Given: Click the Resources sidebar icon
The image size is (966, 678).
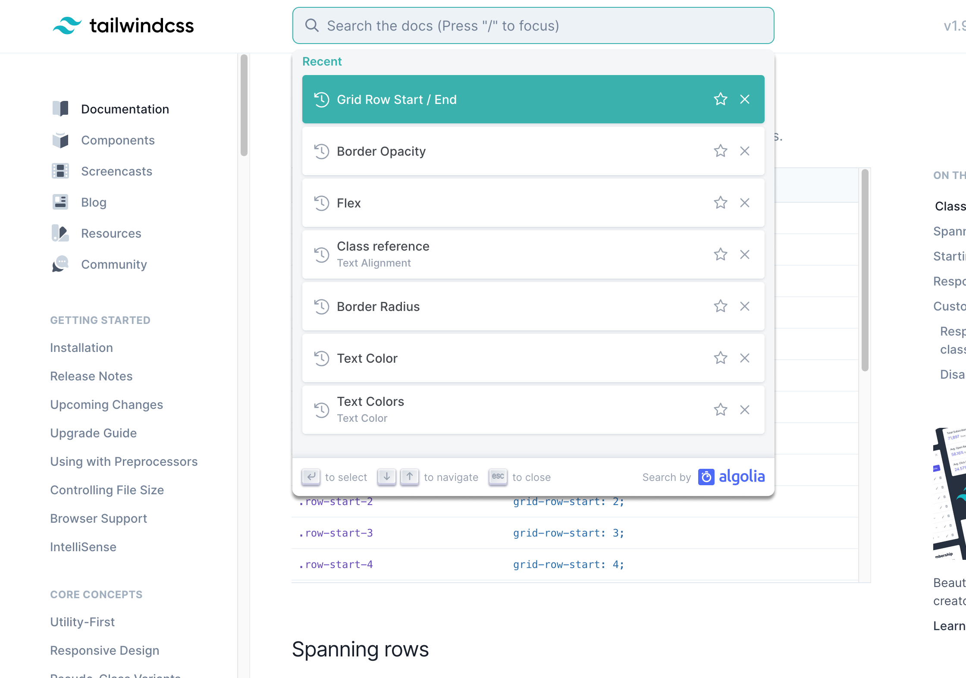Looking at the screenshot, I should (x=60, y=233).
